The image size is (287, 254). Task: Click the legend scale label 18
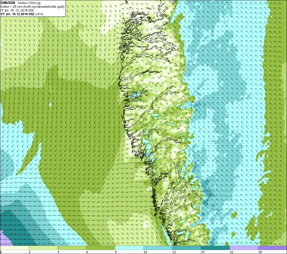click(260, 252)
